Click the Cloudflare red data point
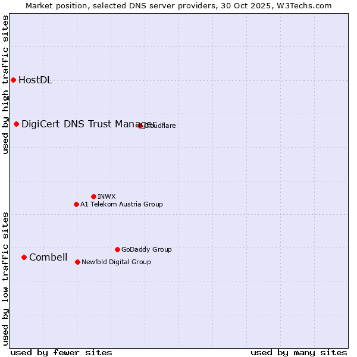The width and height of the screenshot is (357, 357). click(140, 126)
